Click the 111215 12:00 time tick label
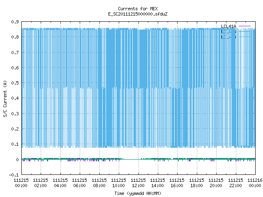The height and width of the screenshot is (197, 263). tap(138, 183)
